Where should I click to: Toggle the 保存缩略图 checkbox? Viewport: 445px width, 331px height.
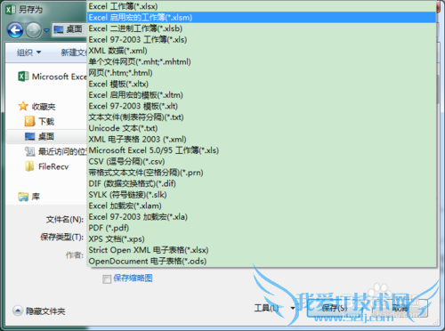(x=107, y=279)
